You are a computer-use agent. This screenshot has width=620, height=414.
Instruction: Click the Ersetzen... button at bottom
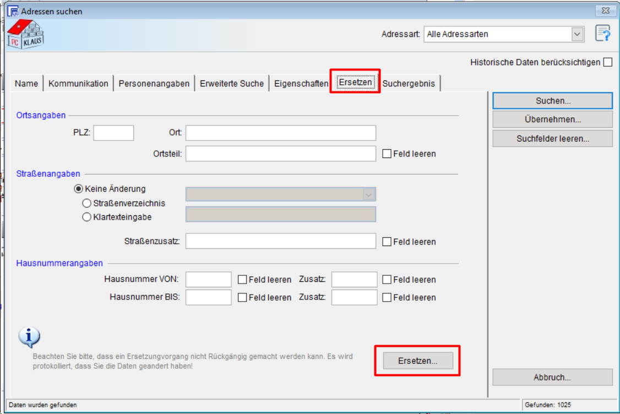tap(417, 361)
